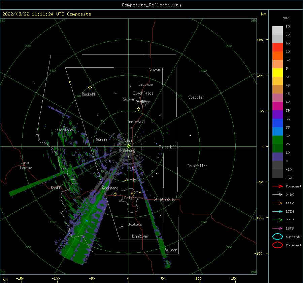The width and height of the screenshot is (303, 283).
Task: Click the Drumheller town label
Action: [197, 166]
